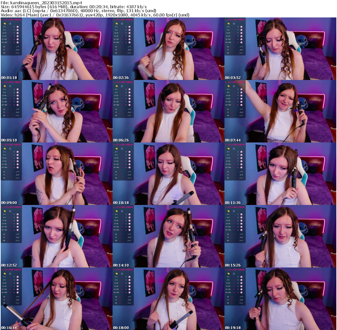Select the rising wave pattern icon beside 33

click(17, 47)
